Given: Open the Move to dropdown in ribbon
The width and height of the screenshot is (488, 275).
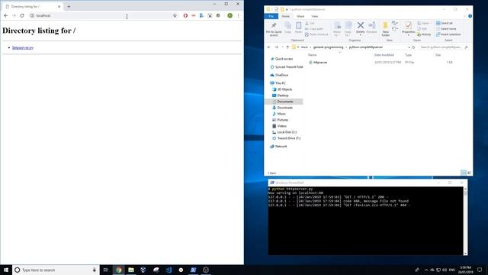Looking at the screenshot, I should 337,29.
